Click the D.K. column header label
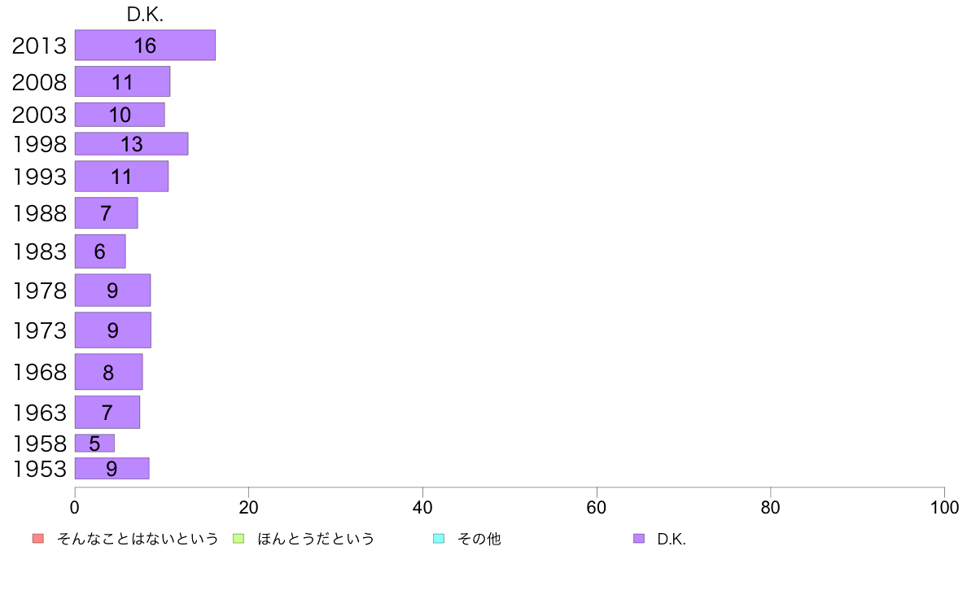This screenshot has height=599, width=967. [145, 15]
